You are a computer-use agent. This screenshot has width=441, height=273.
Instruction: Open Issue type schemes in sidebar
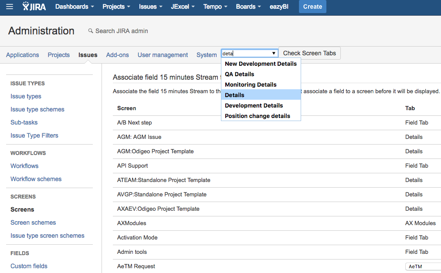37,109
